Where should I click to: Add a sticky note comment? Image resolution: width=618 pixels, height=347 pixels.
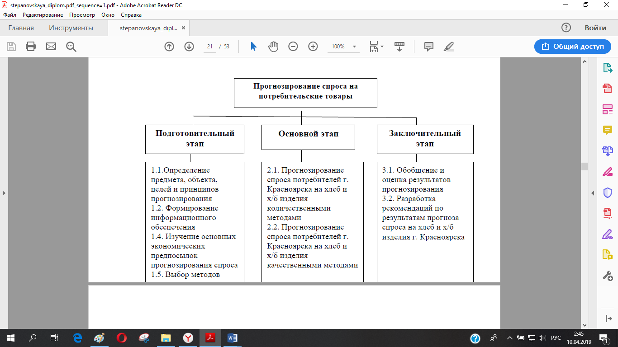(429, 47)
